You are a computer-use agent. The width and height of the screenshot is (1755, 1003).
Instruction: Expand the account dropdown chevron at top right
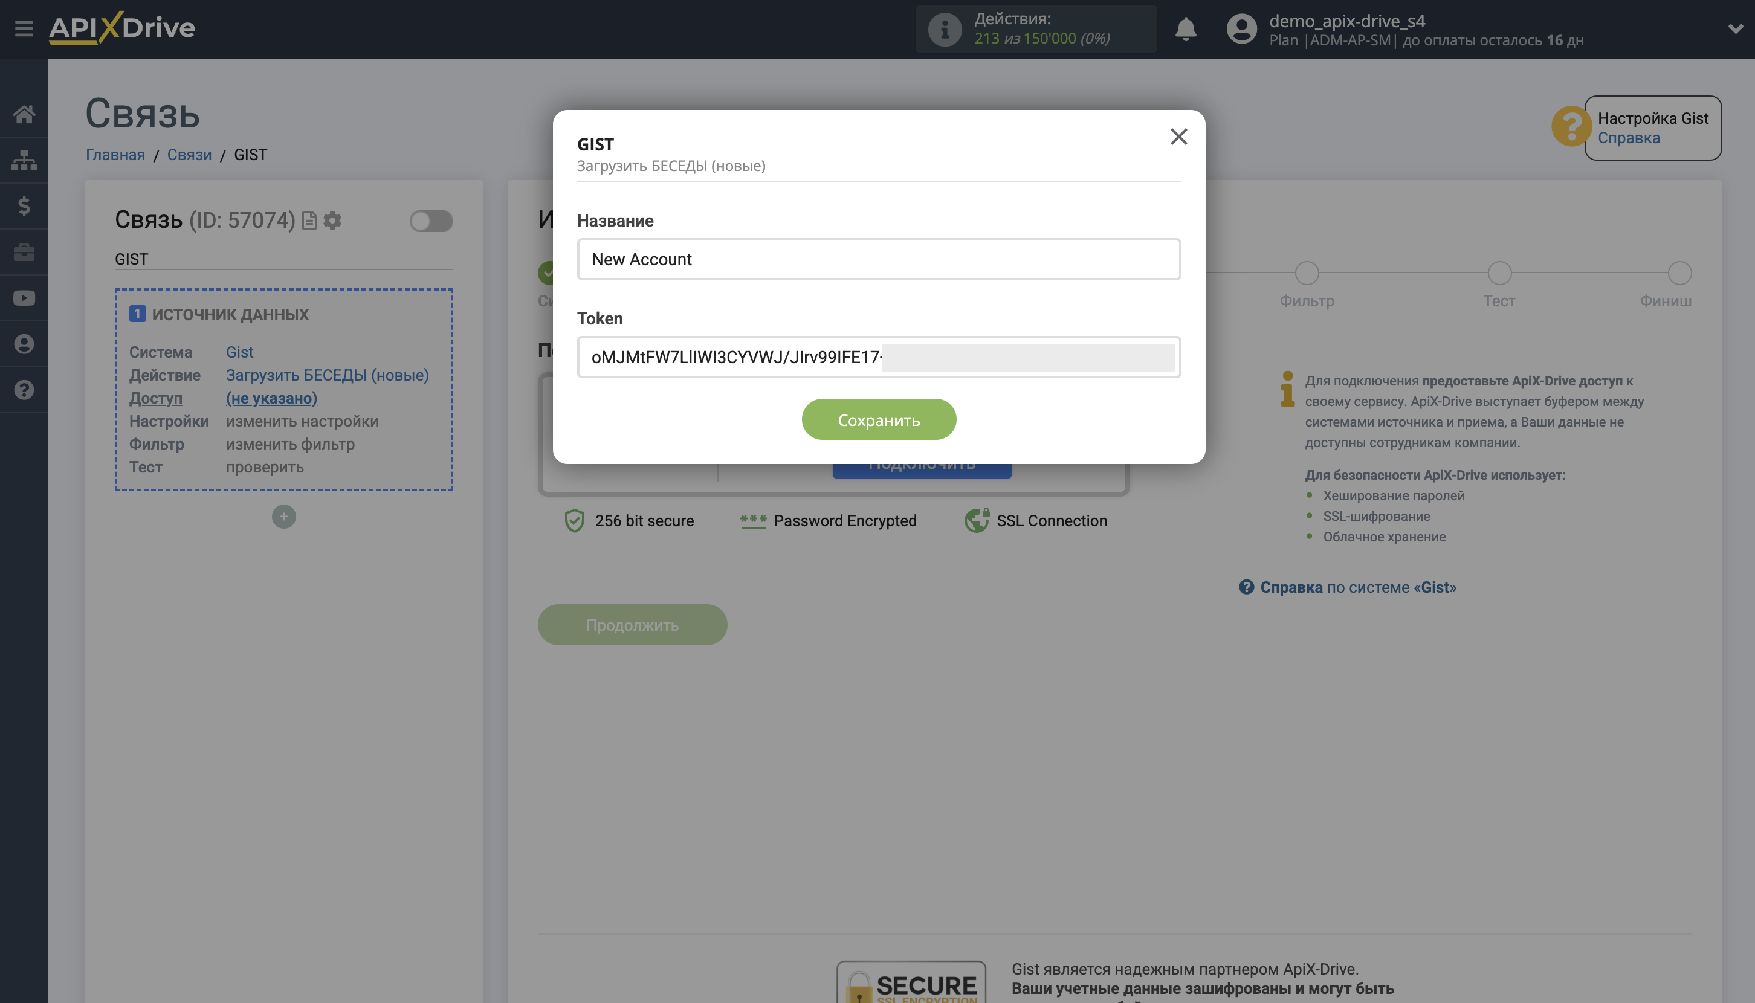(x=1734, y=29)
